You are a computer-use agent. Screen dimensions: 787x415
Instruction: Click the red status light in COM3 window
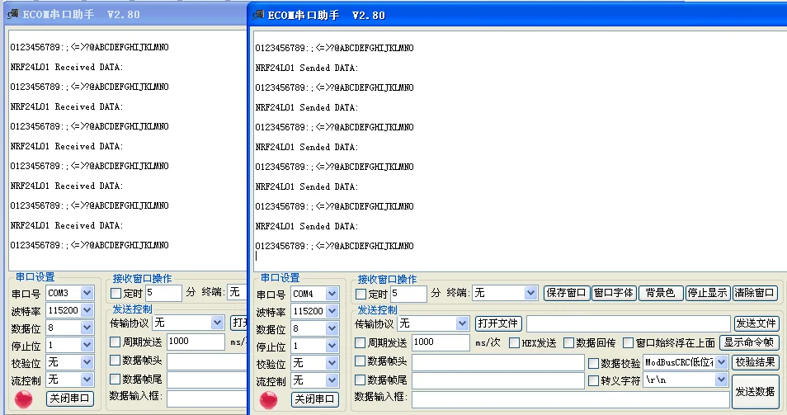click(x=25, y=398)
